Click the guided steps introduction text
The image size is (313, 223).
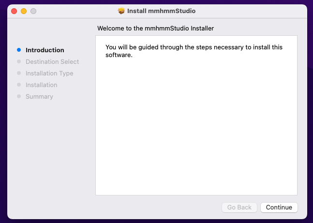194,51
